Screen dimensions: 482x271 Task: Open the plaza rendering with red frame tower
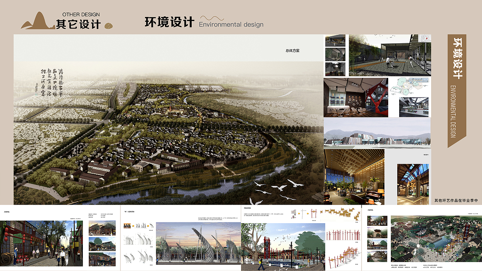tap(283, 247)
